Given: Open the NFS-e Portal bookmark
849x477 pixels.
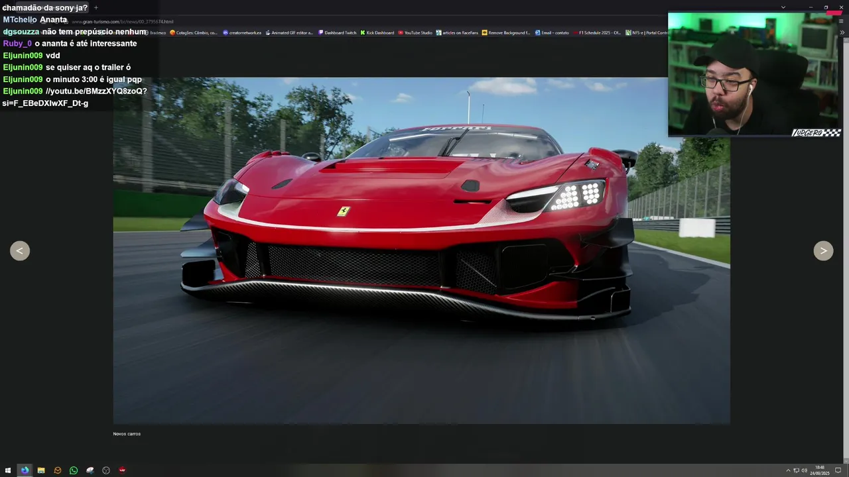Looking at the screenshot, I should click(x=647, y=32).
